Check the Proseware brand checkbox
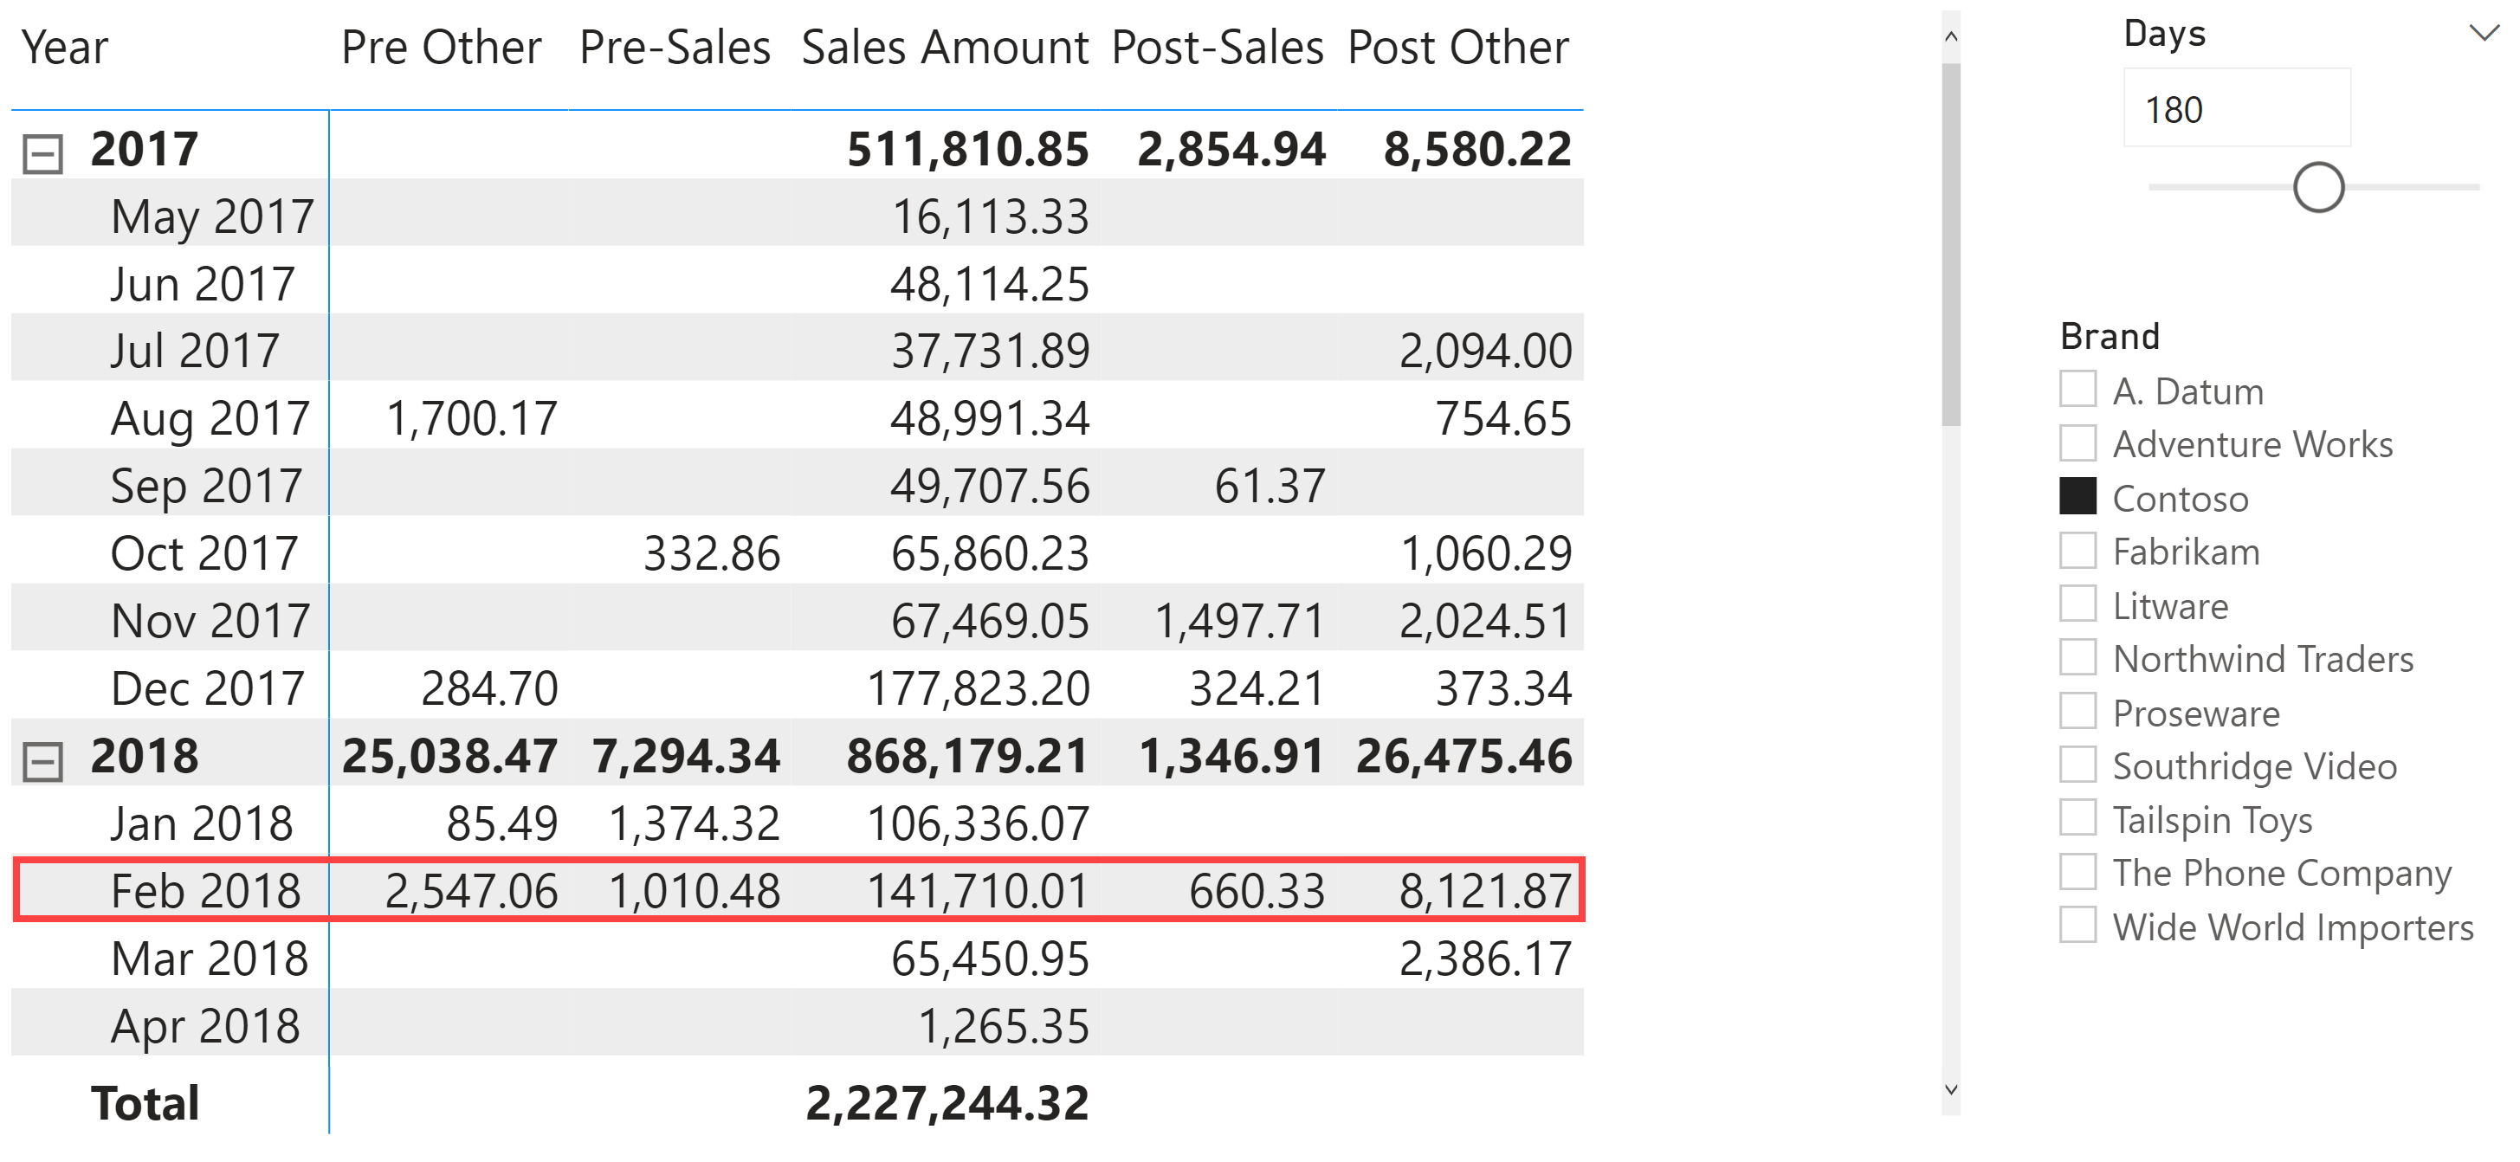 tap(2077, 710)
